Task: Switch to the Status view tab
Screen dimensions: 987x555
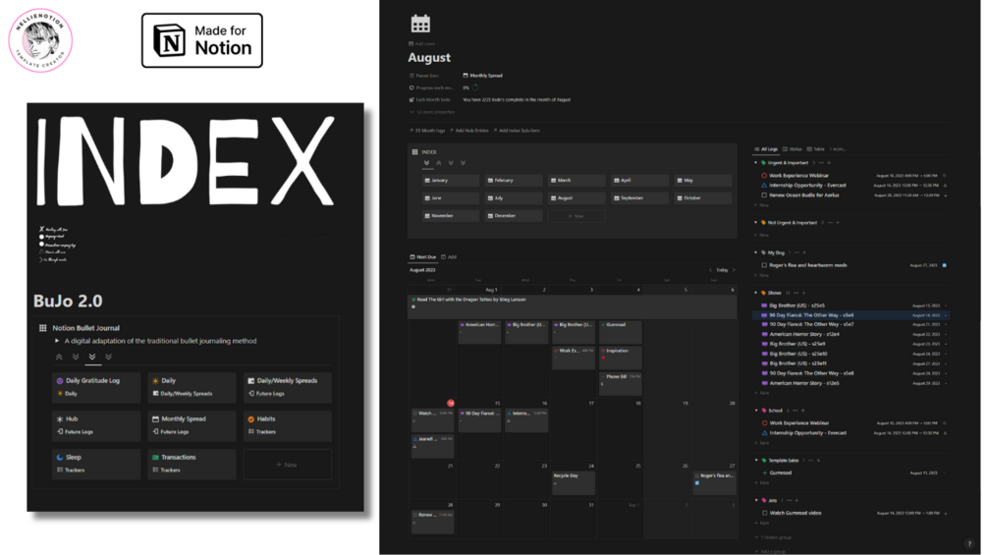Action: [792, 149]
